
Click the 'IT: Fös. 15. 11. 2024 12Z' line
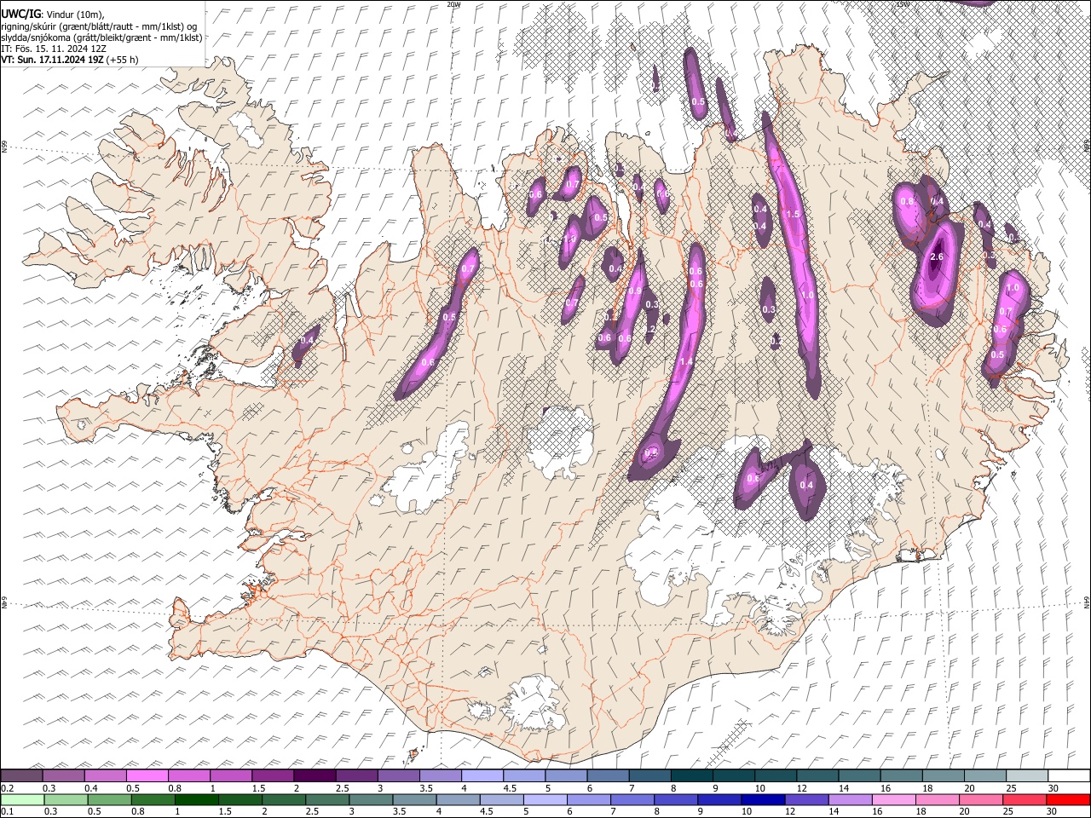(54, 49)
